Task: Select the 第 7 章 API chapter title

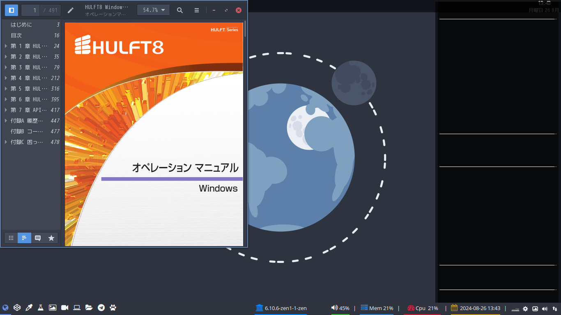Action: 29,110
